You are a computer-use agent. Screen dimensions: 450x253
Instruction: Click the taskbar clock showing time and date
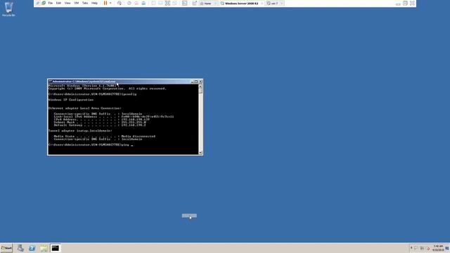pos(438,248)
